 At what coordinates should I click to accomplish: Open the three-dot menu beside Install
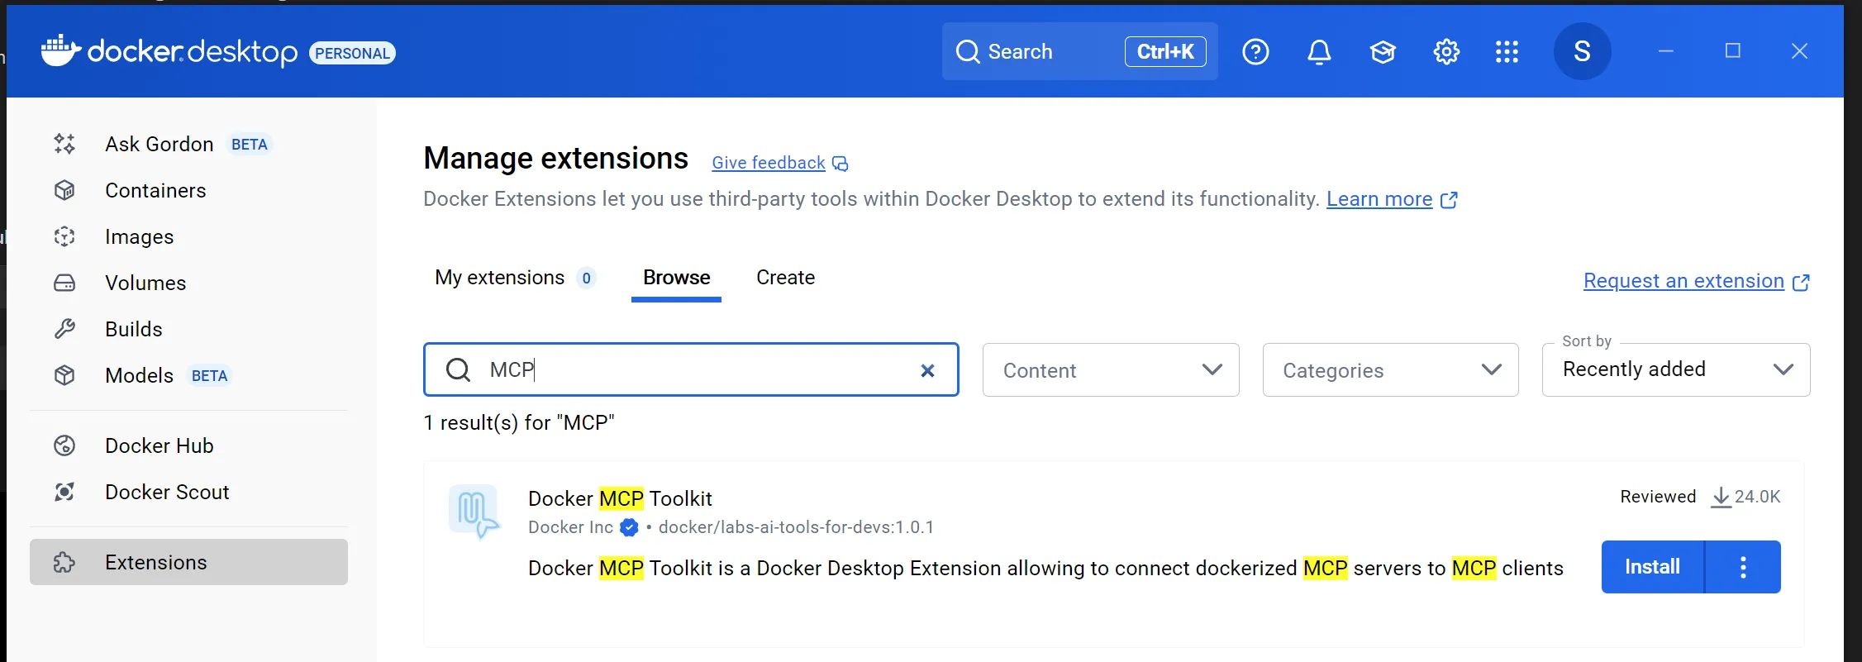[x=1743, y=567]
